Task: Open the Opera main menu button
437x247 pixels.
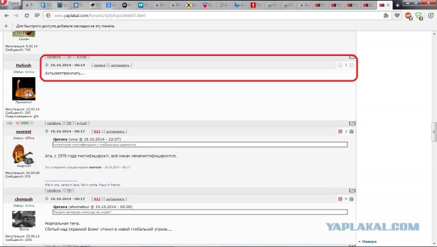Action: 10,3
